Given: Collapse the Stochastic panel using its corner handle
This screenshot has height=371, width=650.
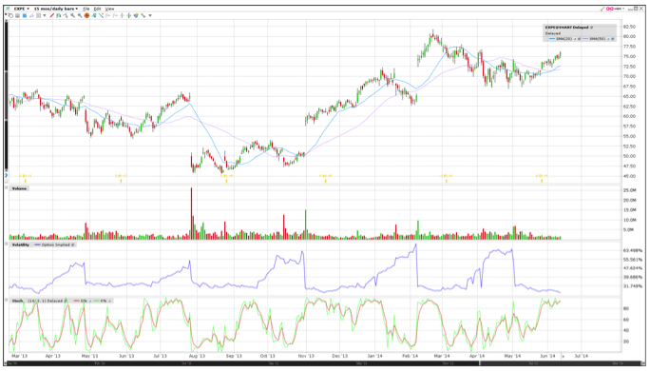Looking at the screenshot, I should coord(7,300).
